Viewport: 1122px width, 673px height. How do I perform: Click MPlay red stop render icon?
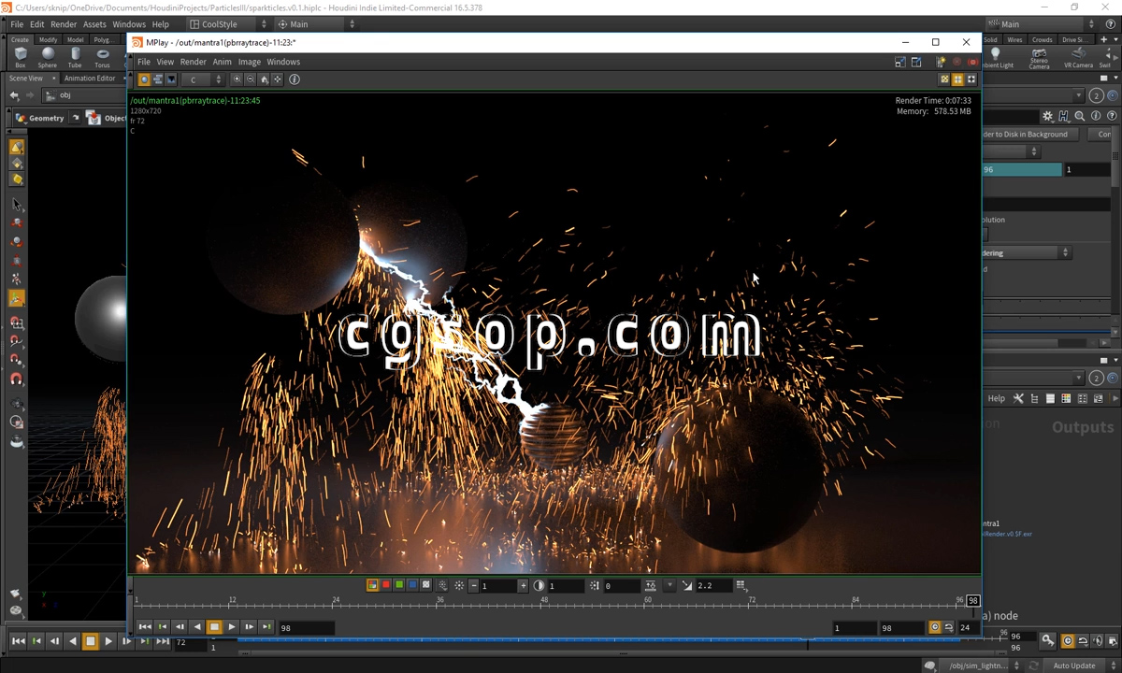[957, 62]
